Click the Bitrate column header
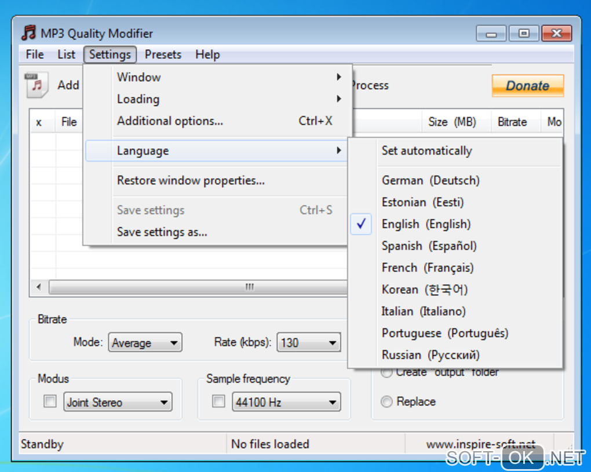Screen dimensions: 591x472 point(515,122)
